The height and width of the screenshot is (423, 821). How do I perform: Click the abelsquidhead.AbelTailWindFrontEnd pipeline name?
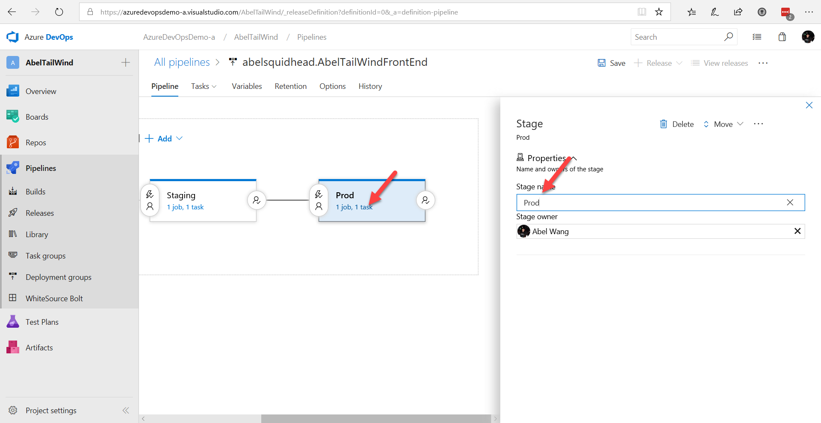click(334, 62)
